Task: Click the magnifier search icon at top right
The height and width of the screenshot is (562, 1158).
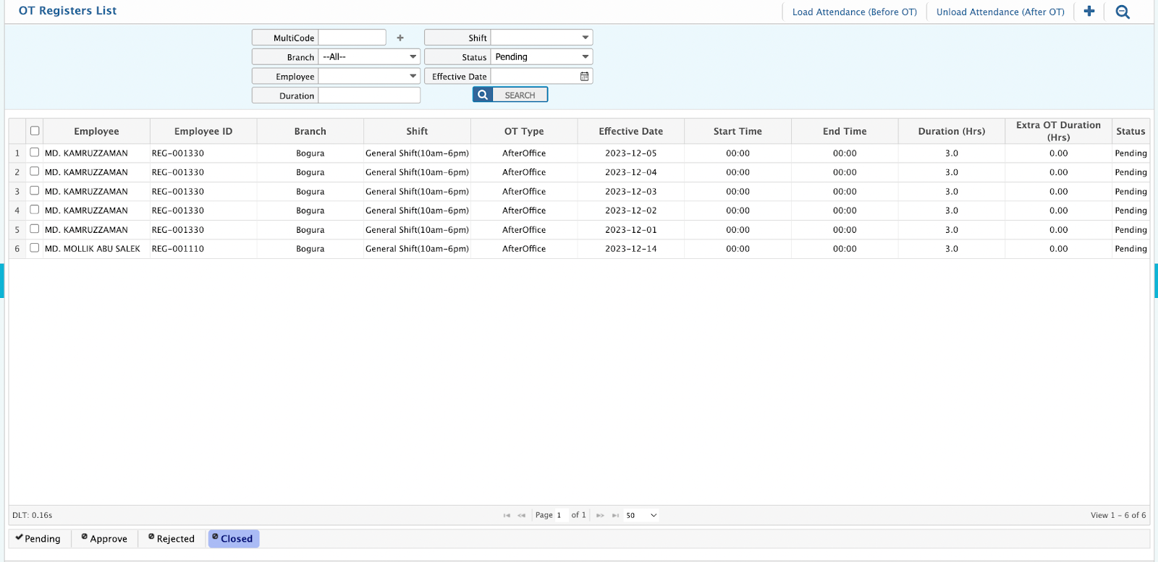Action: click(1123, 12)
